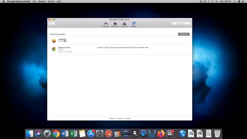
Task: Open the Apple menu
Action: pyautogui.click(x=3, y=2)
